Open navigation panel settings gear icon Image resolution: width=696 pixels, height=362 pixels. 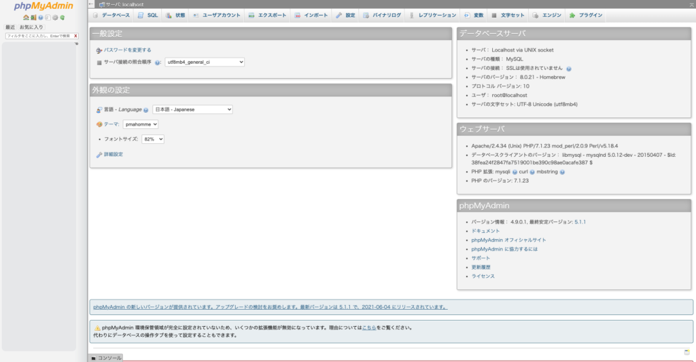tap(55, 18)
